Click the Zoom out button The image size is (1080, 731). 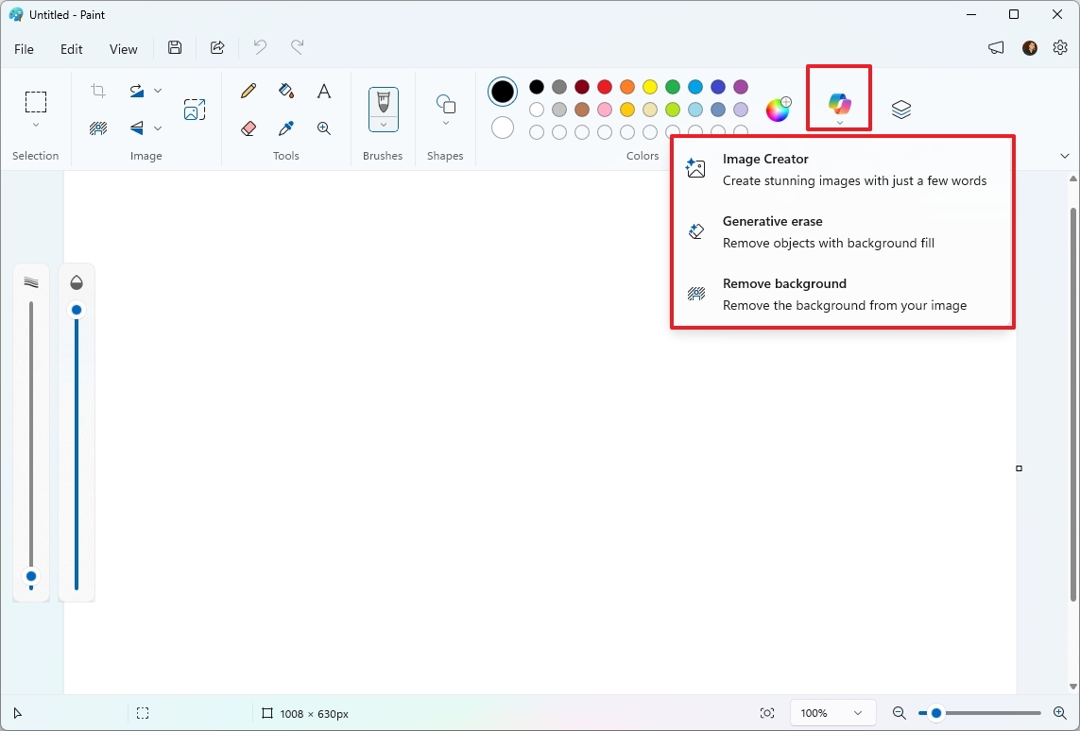click(x=899, y=713)
